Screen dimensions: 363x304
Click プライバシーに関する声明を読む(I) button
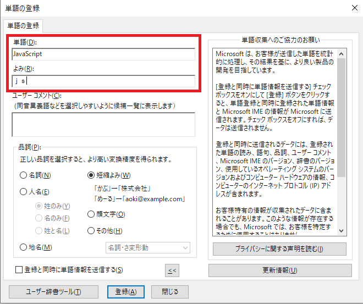pos(279,249)
